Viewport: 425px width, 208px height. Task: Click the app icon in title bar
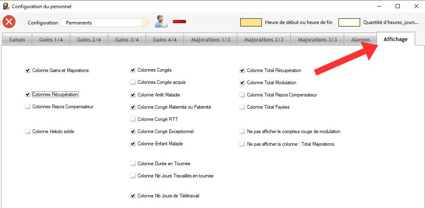pos(5,6)
